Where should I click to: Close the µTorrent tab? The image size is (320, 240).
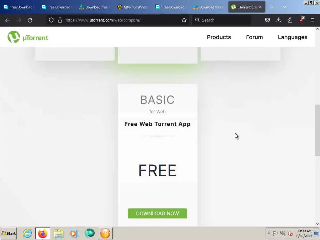(260, 7)
